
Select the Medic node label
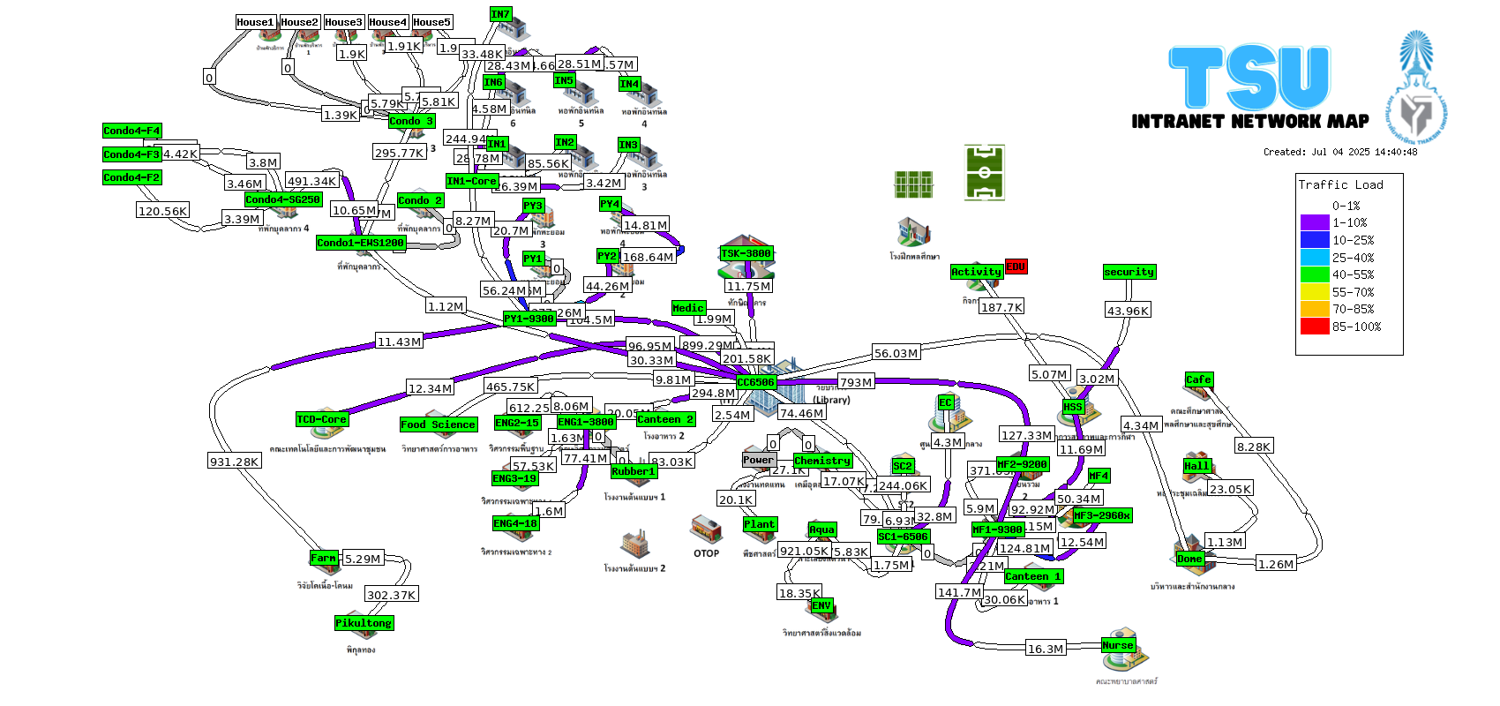(688, 308)
